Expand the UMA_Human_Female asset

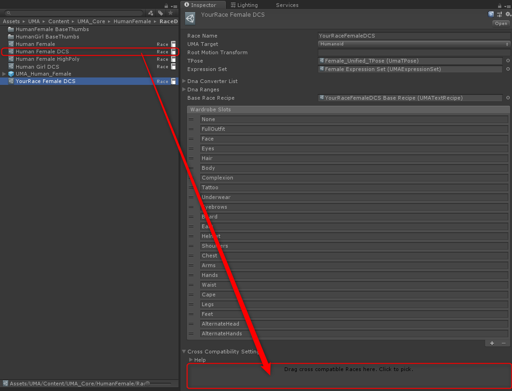pos(4,74)
